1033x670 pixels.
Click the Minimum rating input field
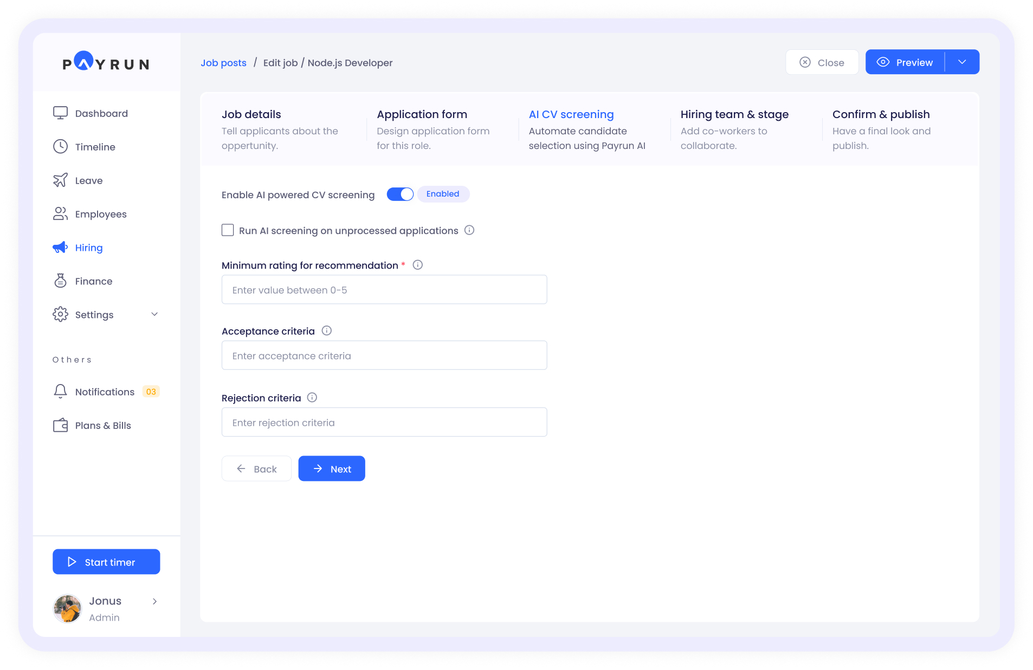click(x=384, y=290)
